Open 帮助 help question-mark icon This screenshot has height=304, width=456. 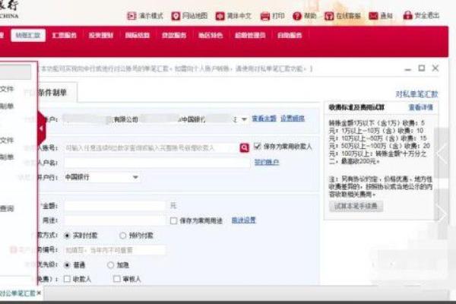[297, 16]
